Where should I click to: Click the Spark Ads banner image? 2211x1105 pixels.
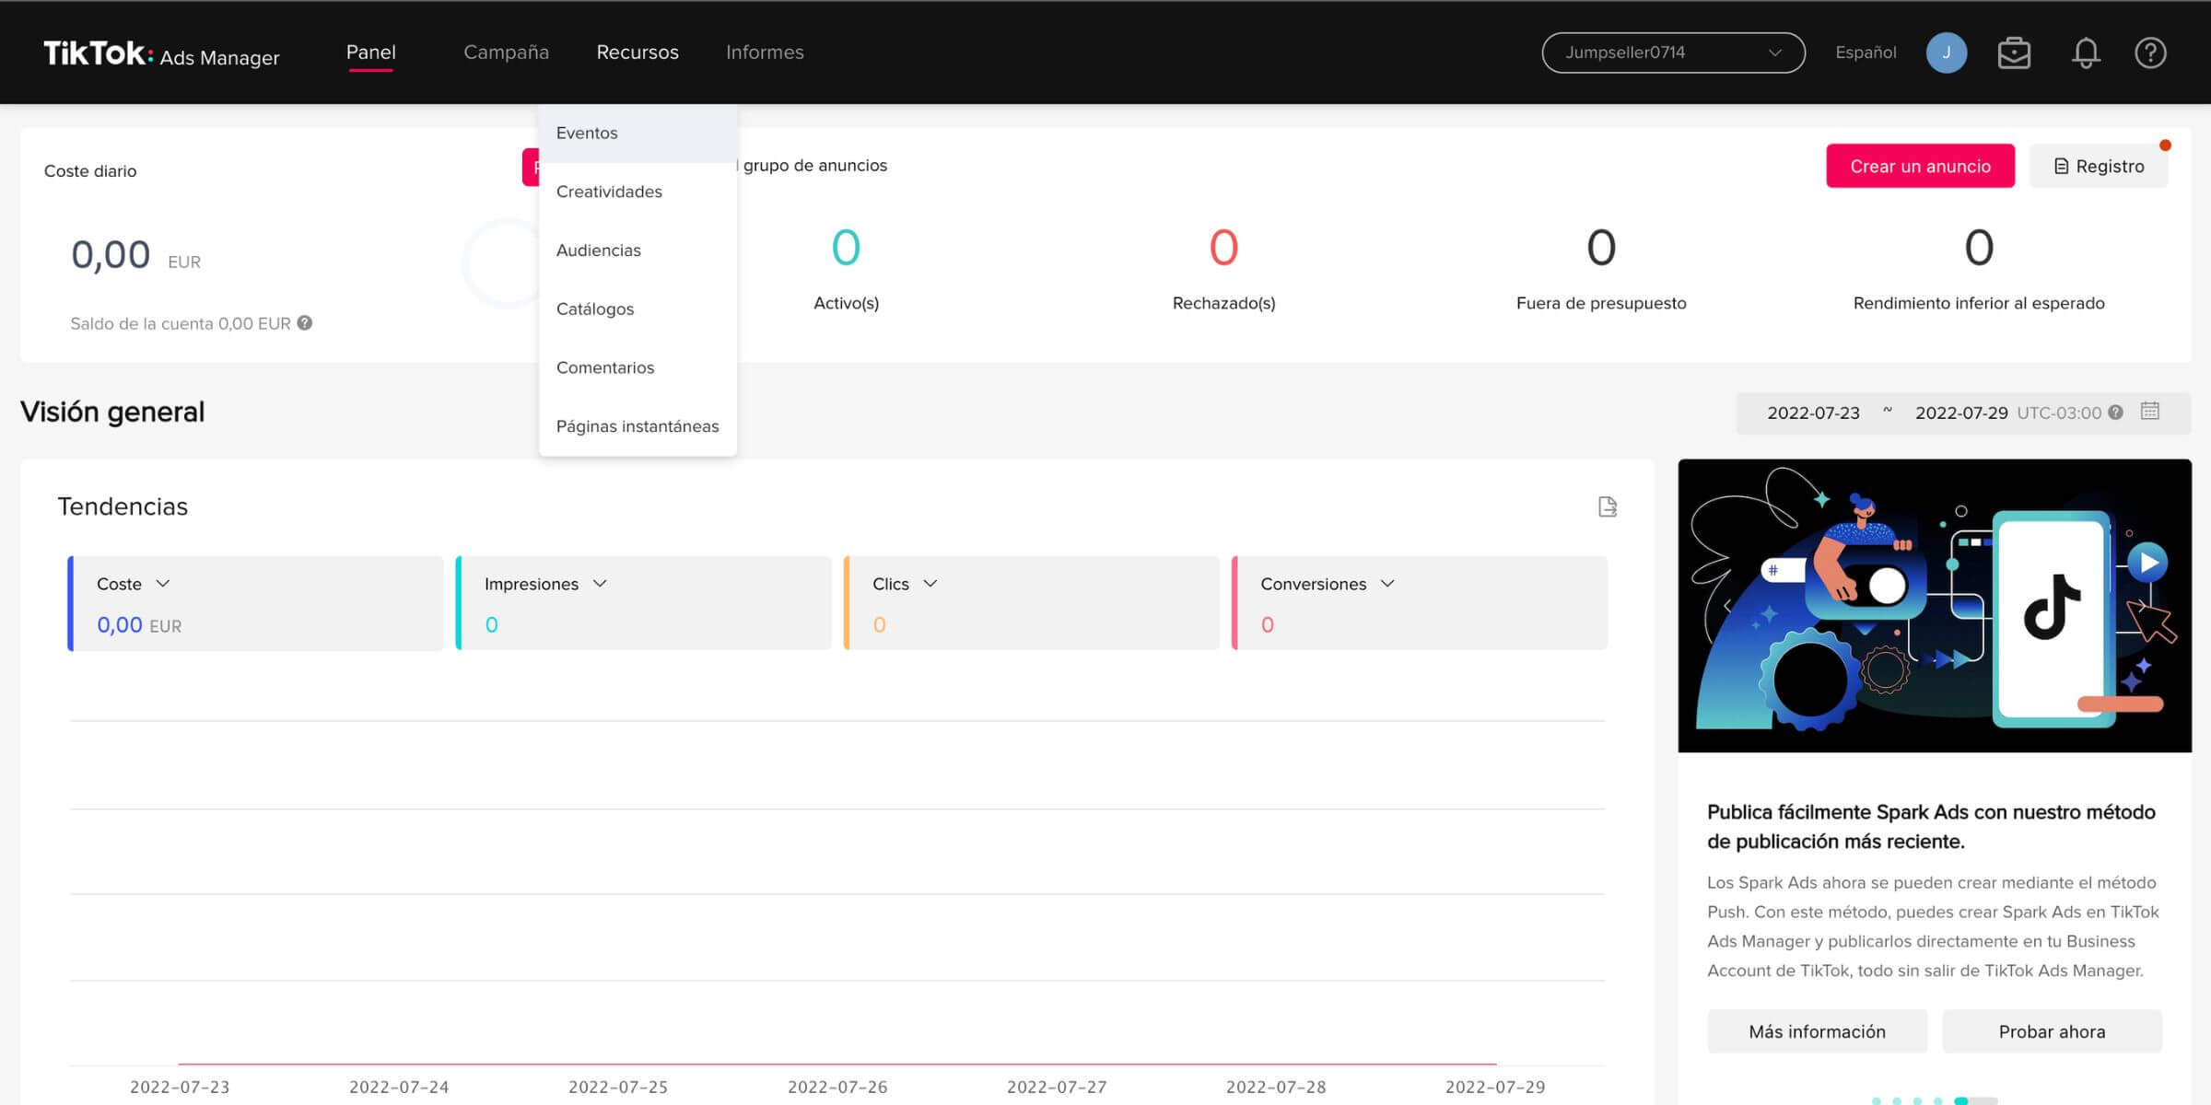pyautogui.click(x=1935, y=605)
